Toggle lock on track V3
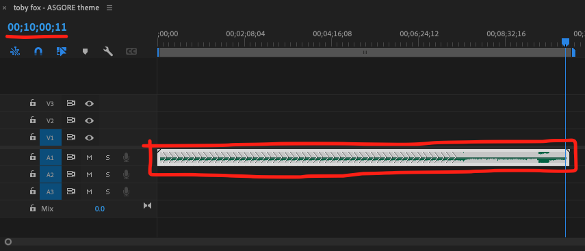 pos(33,103)
